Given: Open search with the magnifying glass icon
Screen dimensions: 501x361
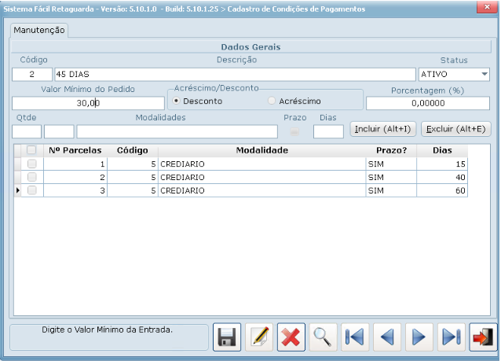Looking at the screenshot, I should point(323,337).
